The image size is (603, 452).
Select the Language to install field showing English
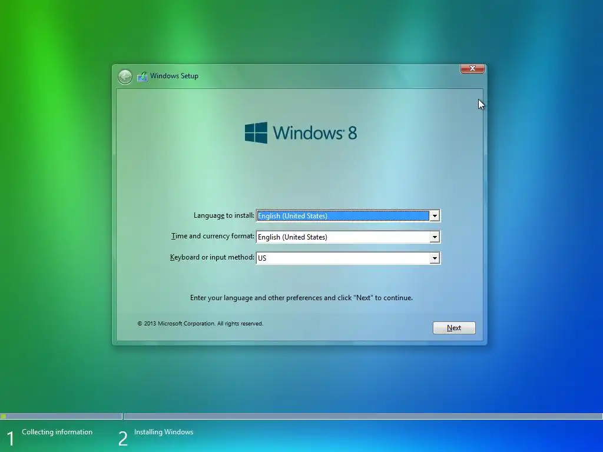click(x=348, y=216)
